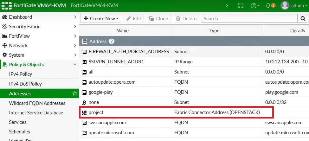Expand Dashboard submenu chevron
This screenshot has height=141, width=309.
[75, 17]
